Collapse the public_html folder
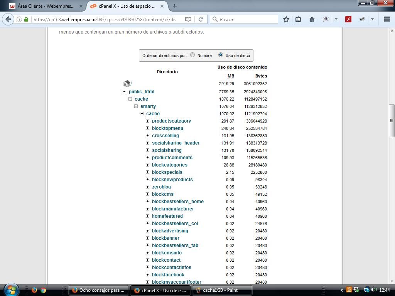395x296 pixels. pyautogui.click(x=124, y=92)
